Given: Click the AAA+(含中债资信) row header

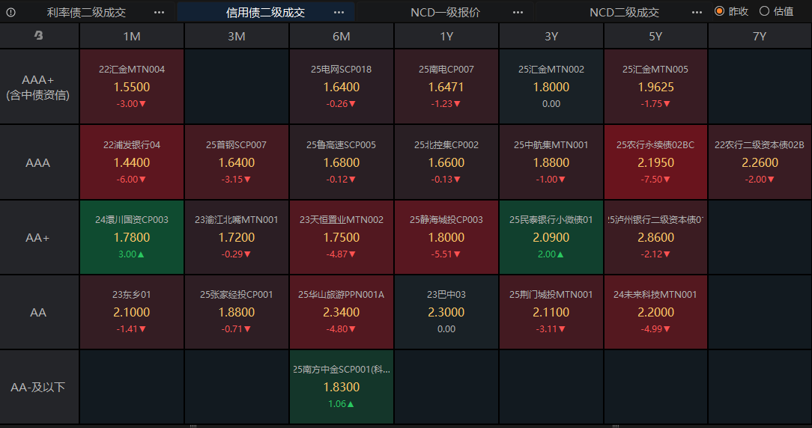Looking at the screenshot, I should click(38, 87).
